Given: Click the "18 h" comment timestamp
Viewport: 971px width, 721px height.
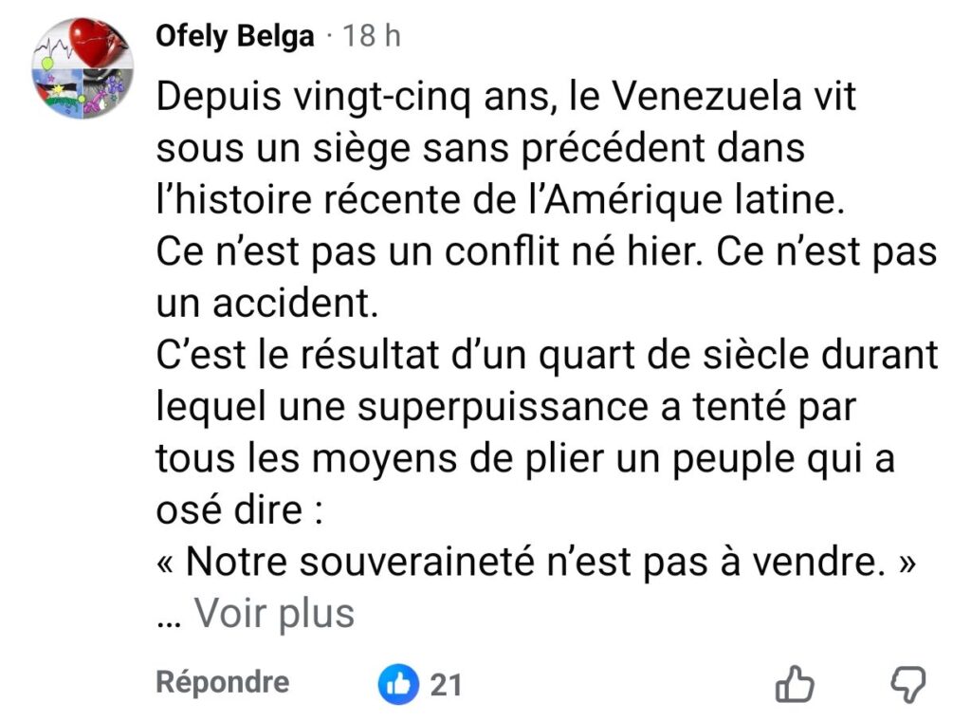Looking at the screenshot, I should (370, 36).
